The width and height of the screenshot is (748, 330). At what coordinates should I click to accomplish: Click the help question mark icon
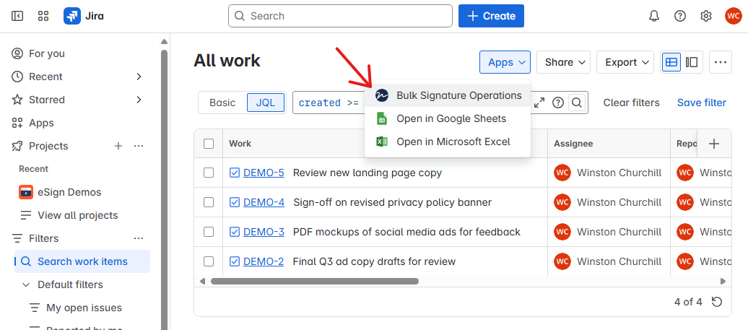pos(680,16)
